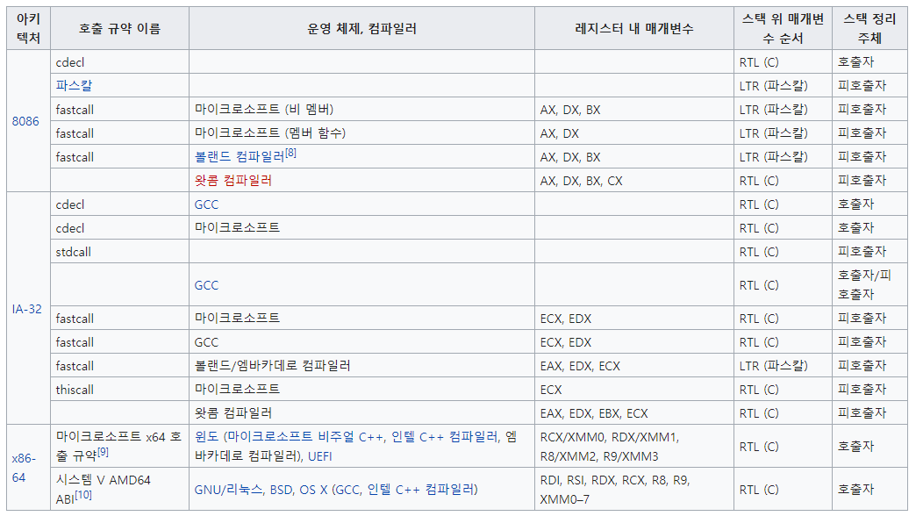916x516 pixels.
Task: Open the 윈도 link
Action: tap(208, 436)
